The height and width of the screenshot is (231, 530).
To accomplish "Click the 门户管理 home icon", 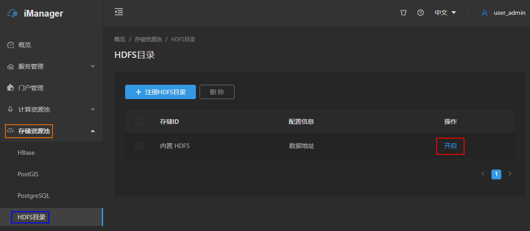I will pos(11,88).
